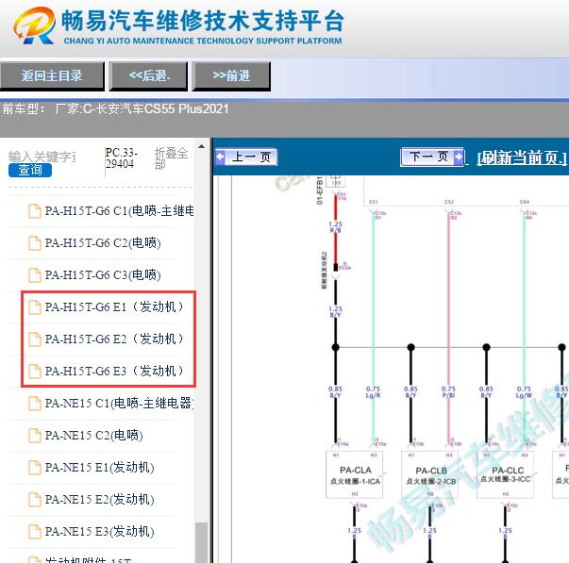The image size is (569, 563).
Task: Select PA-H15T-G6 E2（发动机）diagram
Action: pos(113,339)
